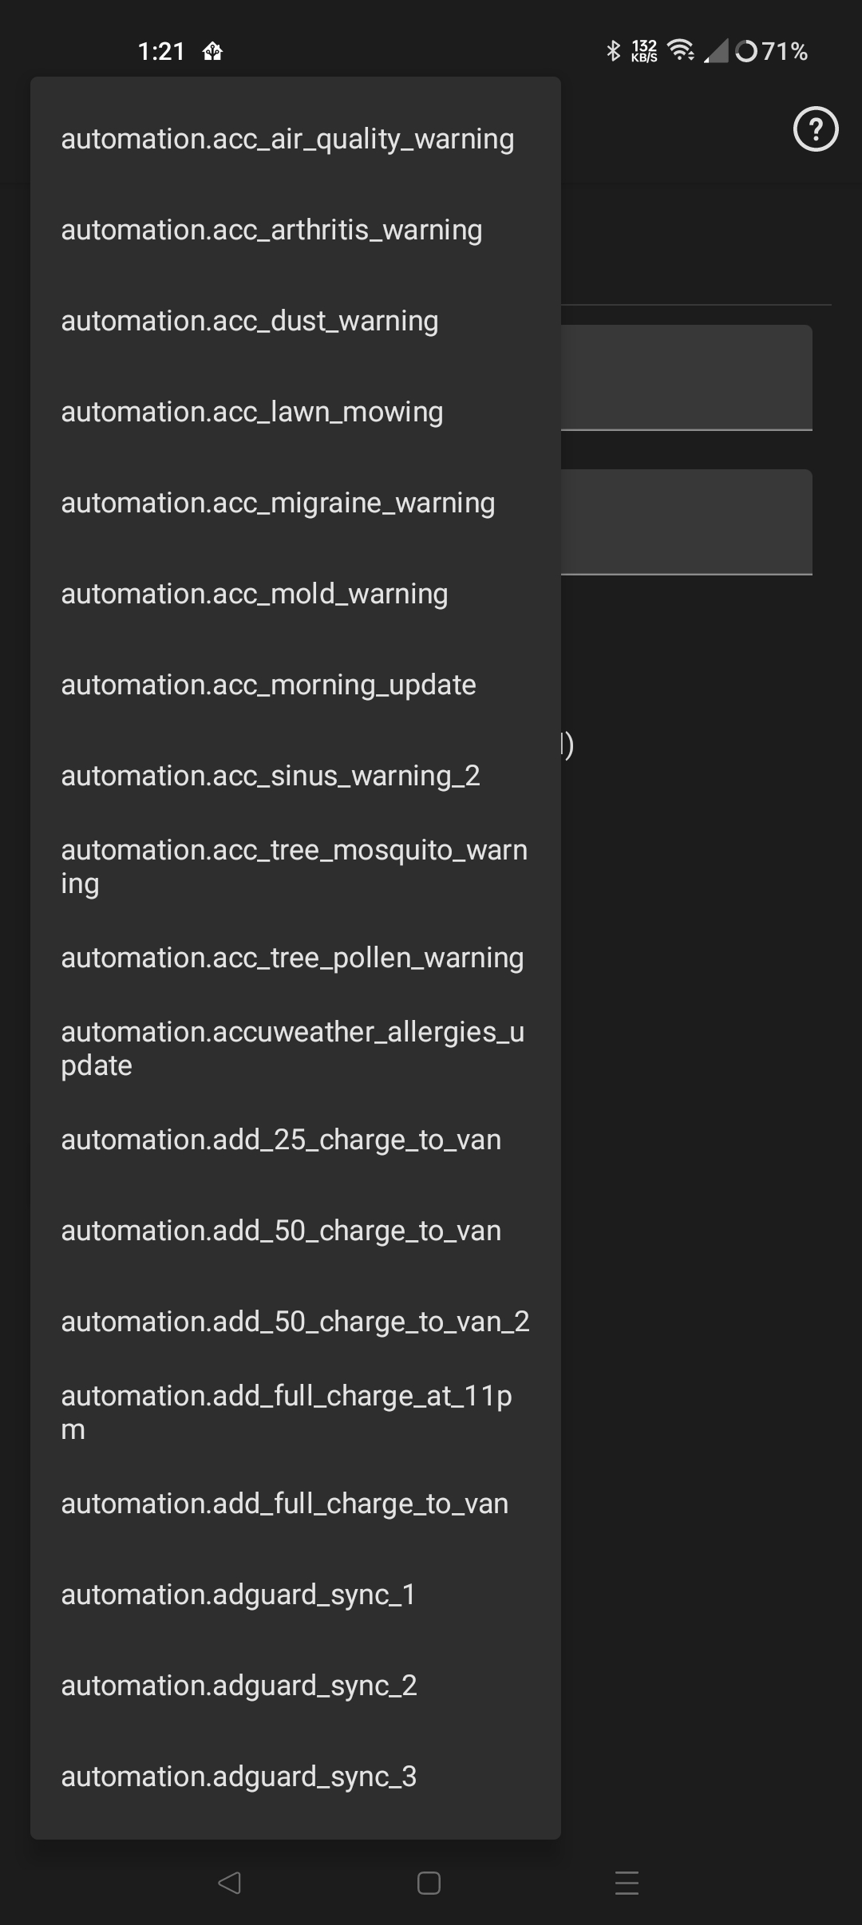Pick automation.adguard_sync_2 entry
This screenshot has height=1925, width=862.
click(295, 1686)
